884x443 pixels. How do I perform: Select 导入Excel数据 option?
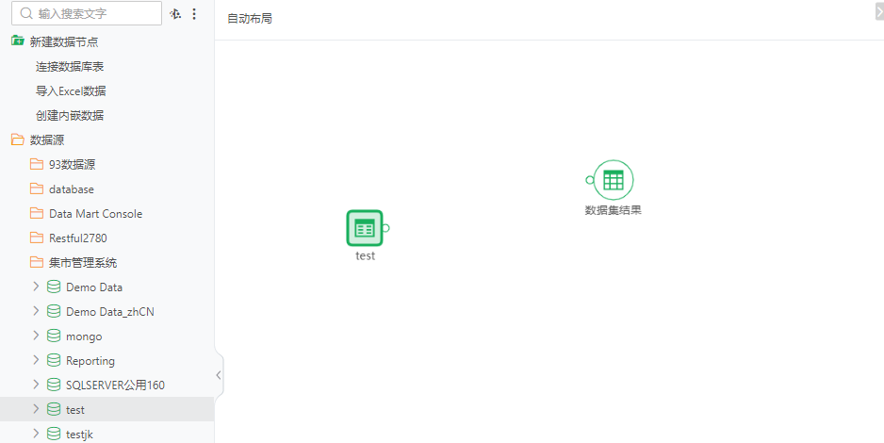pyautogui.click(x=71, y=91)
